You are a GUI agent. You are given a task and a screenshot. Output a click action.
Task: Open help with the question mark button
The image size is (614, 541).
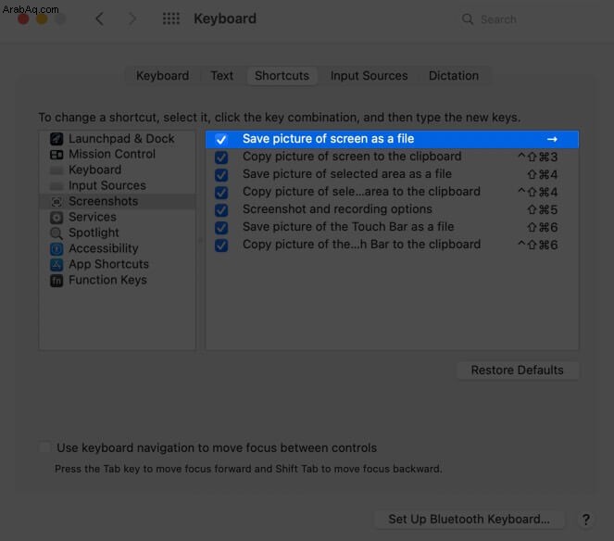pyautogui.click(x=586, y=520)
